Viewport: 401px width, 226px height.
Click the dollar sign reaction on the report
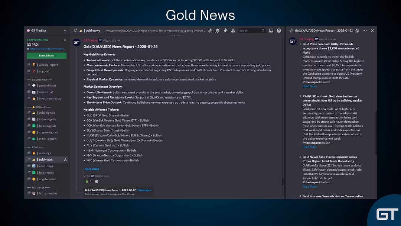click(88, 181)
